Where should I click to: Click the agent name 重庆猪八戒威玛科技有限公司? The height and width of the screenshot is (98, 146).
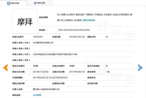46,89
